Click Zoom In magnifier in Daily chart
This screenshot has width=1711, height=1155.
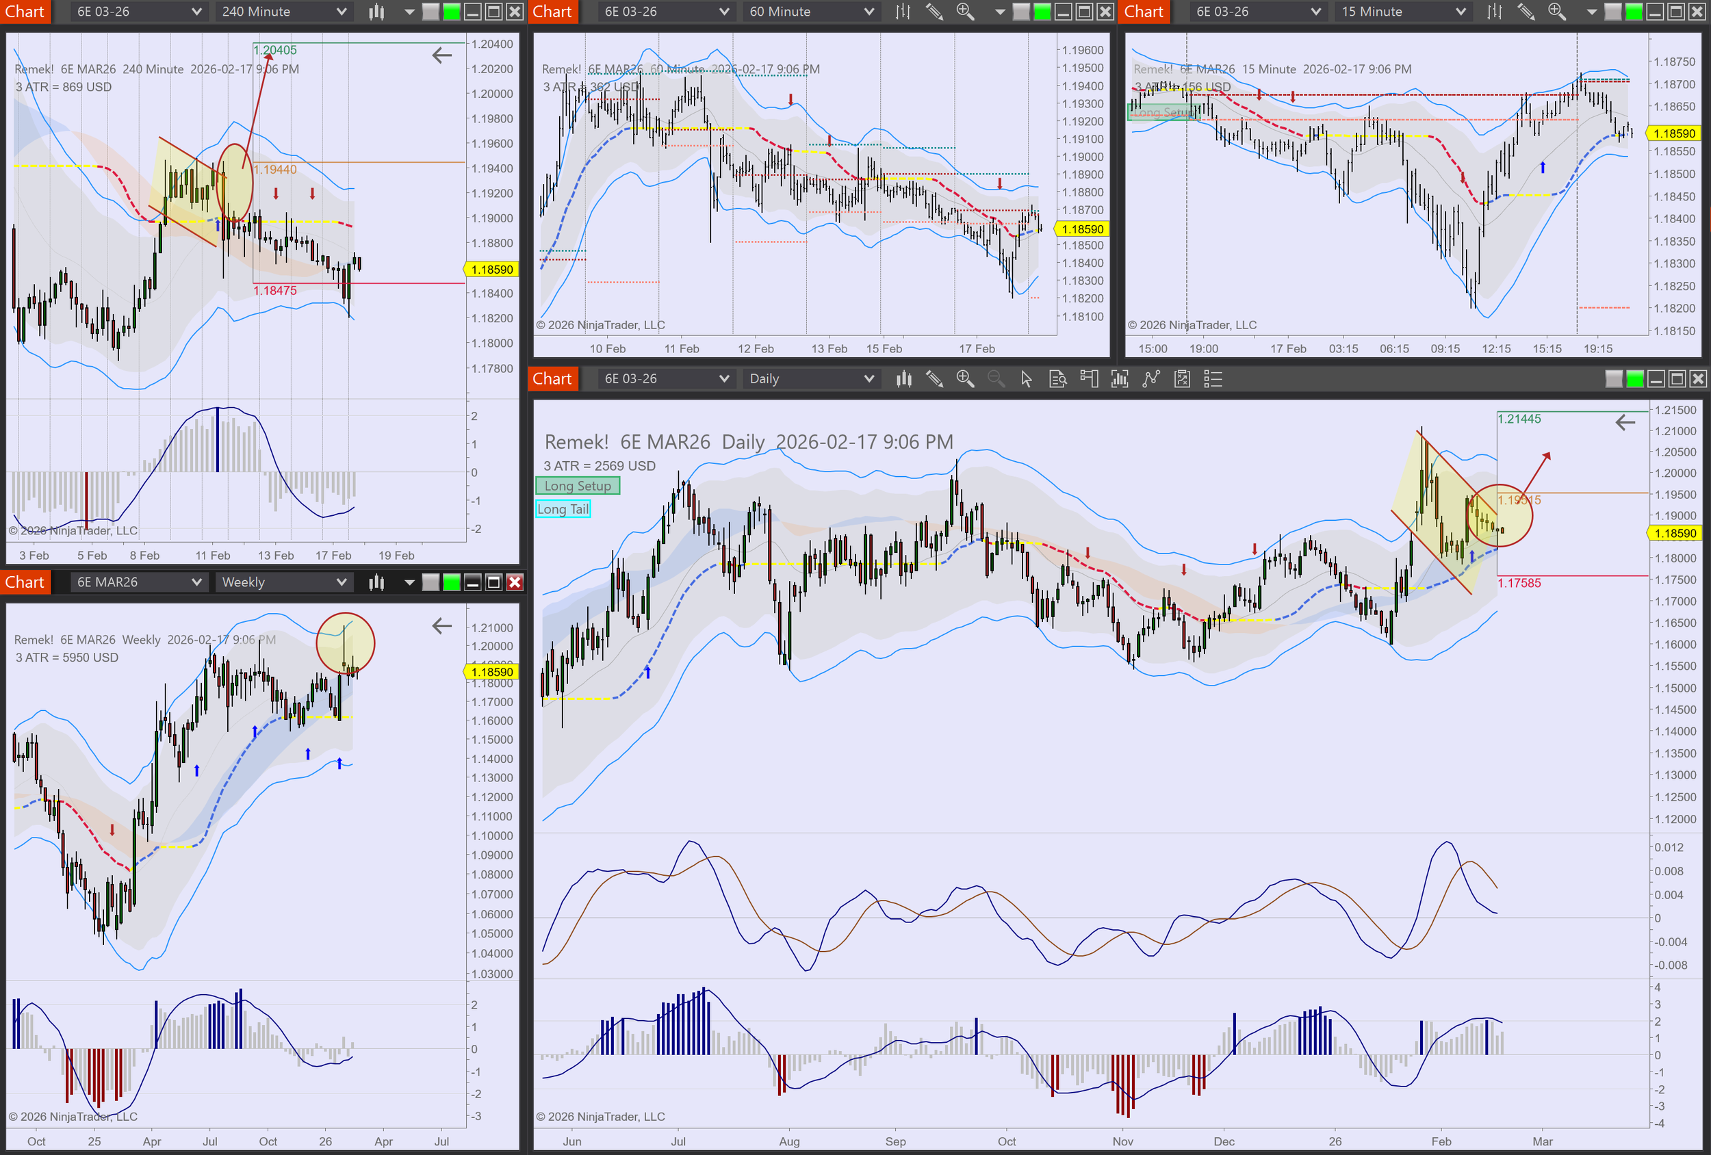(x=964, y=379)
